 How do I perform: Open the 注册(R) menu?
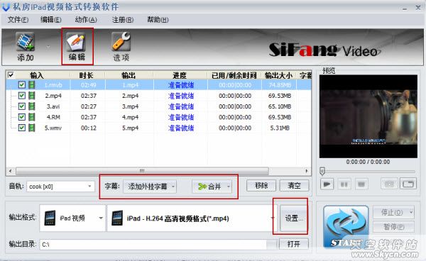123,20
